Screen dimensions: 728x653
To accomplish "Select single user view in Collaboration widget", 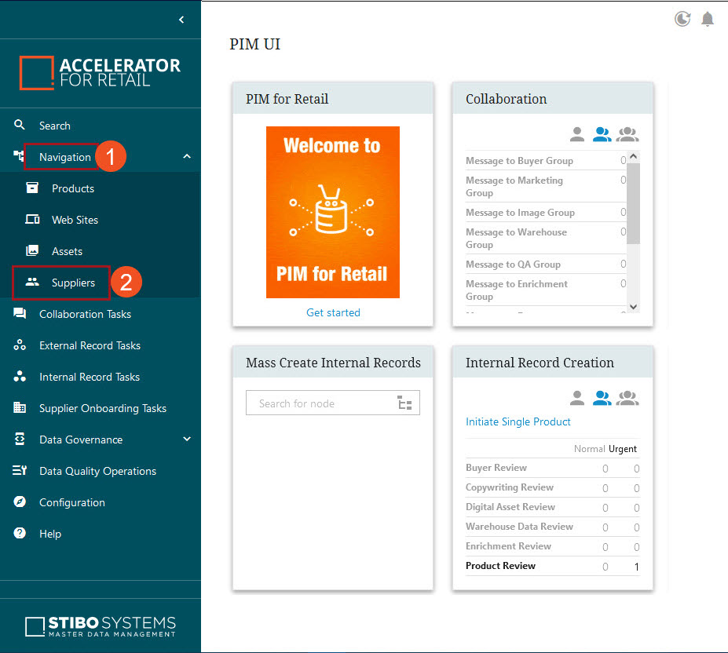I will (577, 134).
